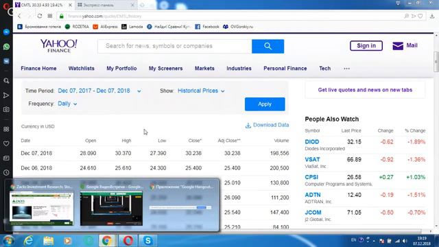This screenshot has height=247, width=439.
Task: Click the sidebar snapshot camera icon
Action: click(x=6, y=110)
